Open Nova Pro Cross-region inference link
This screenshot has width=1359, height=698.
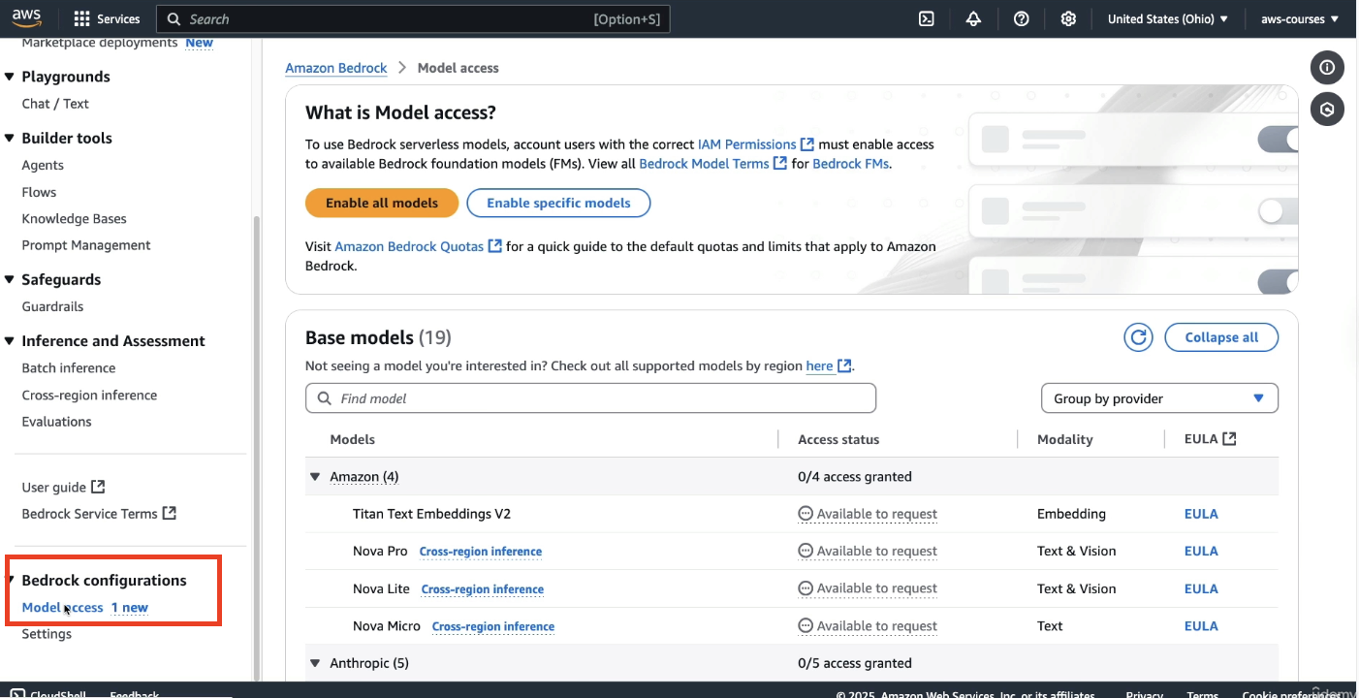pos(481,552)
